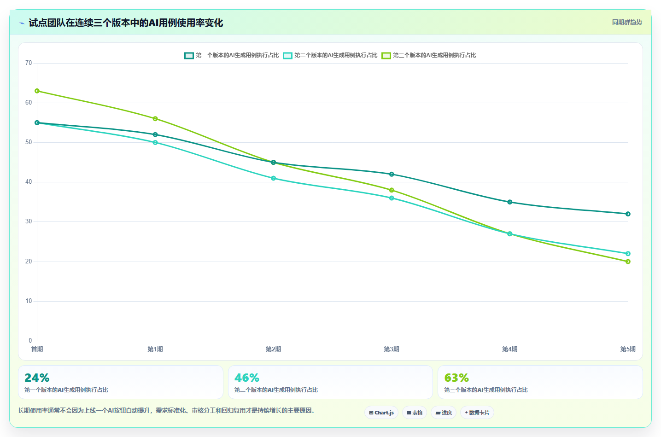Click first-version data point at 第3期 (42)

[392, 174]
